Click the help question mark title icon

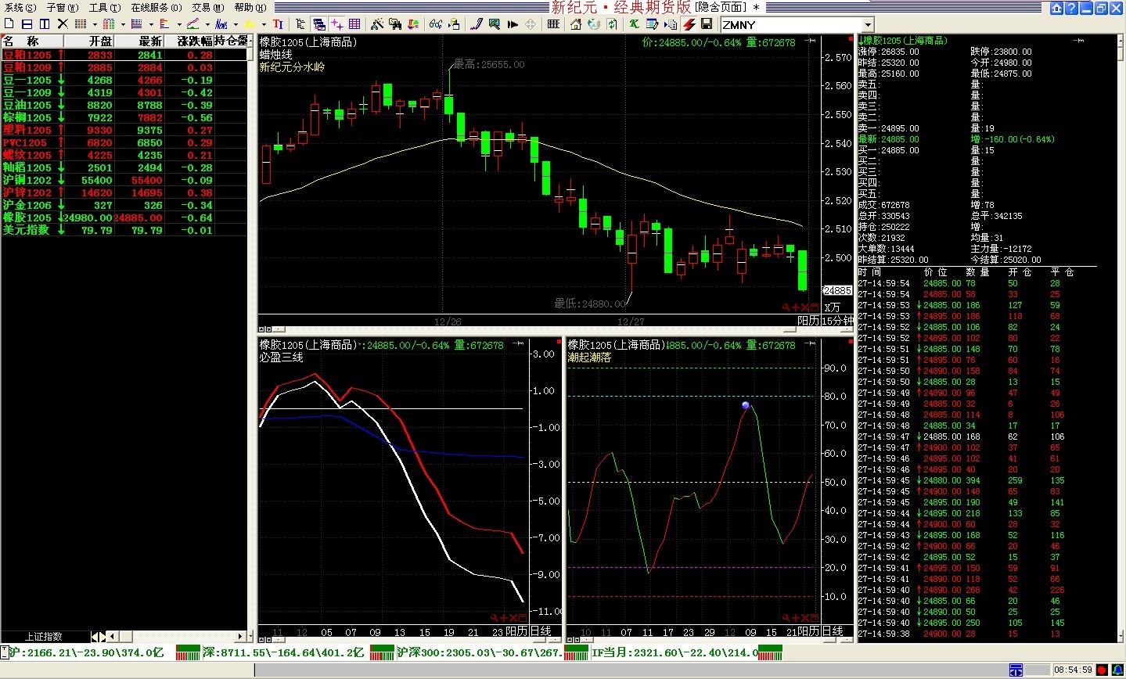tap(1071, 9)
